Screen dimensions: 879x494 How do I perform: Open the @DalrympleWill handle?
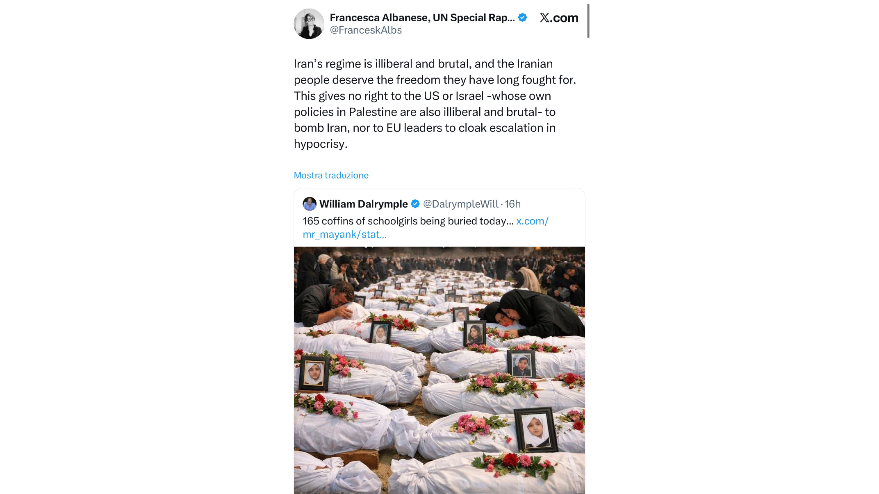pyautogui.click(x=460, y=204)
